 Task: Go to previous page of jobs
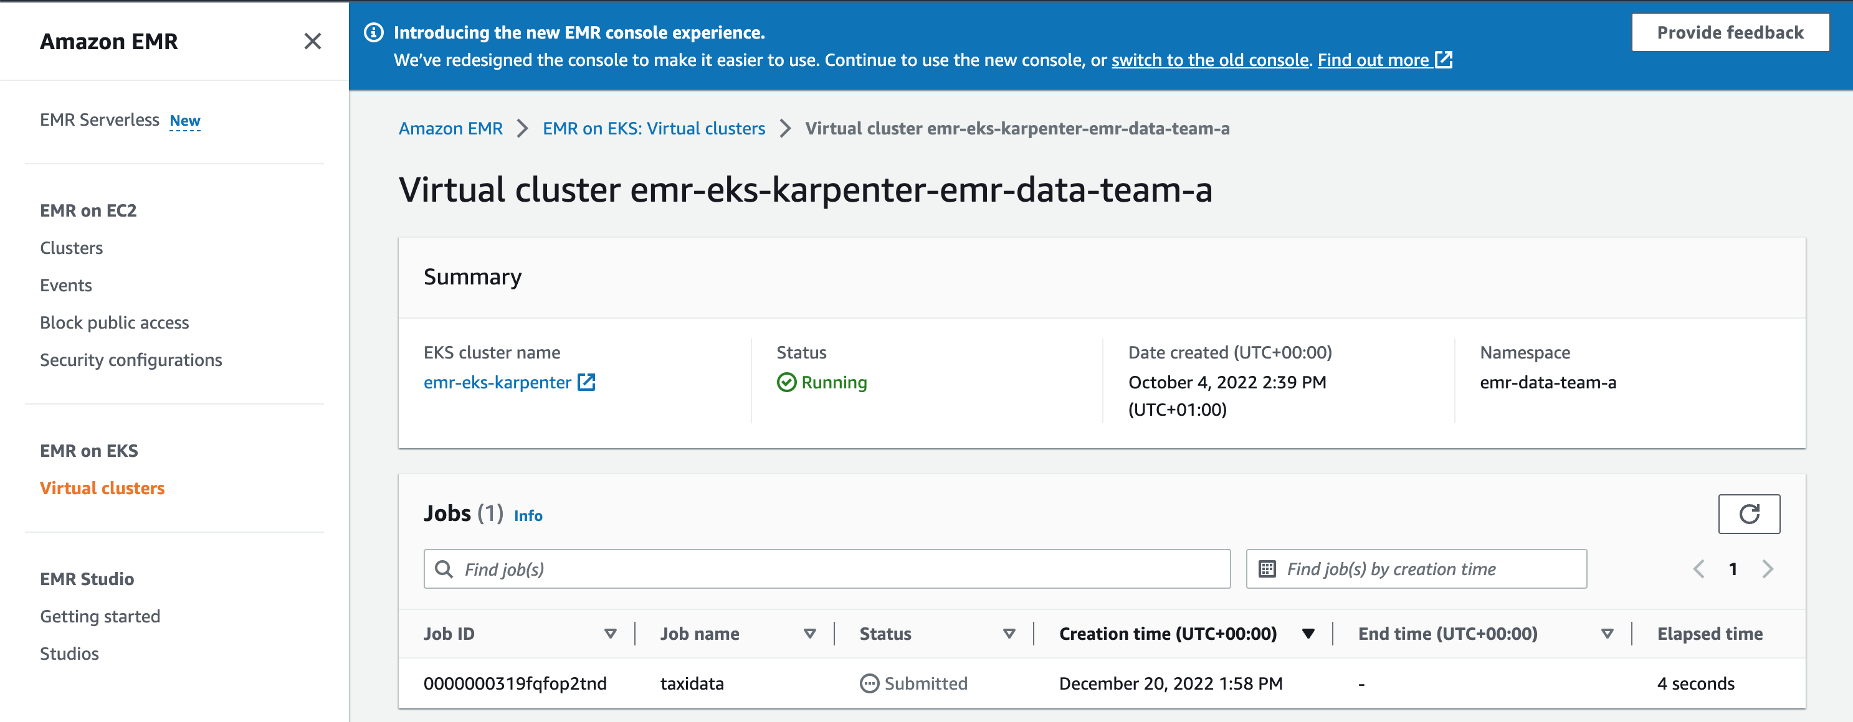[x=1699, y=569]
